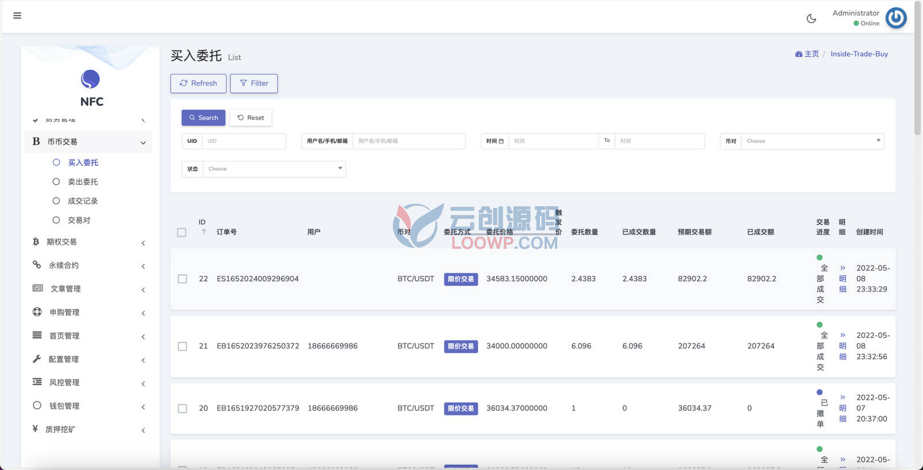Expand the 首页管理 menu chevron
The image size is (923, 470).
point(143,336)
